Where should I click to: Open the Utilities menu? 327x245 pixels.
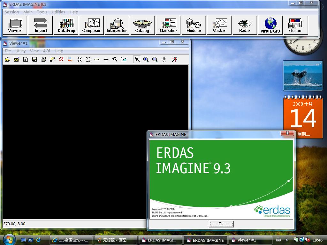coord(58,12)
